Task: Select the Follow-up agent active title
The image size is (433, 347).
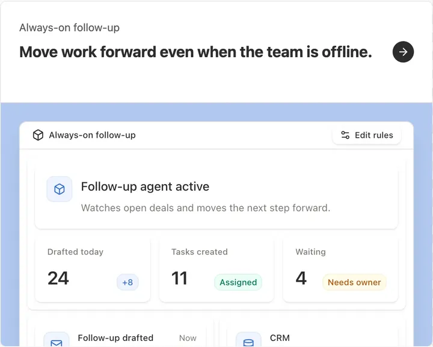Action: coord(145,186)
